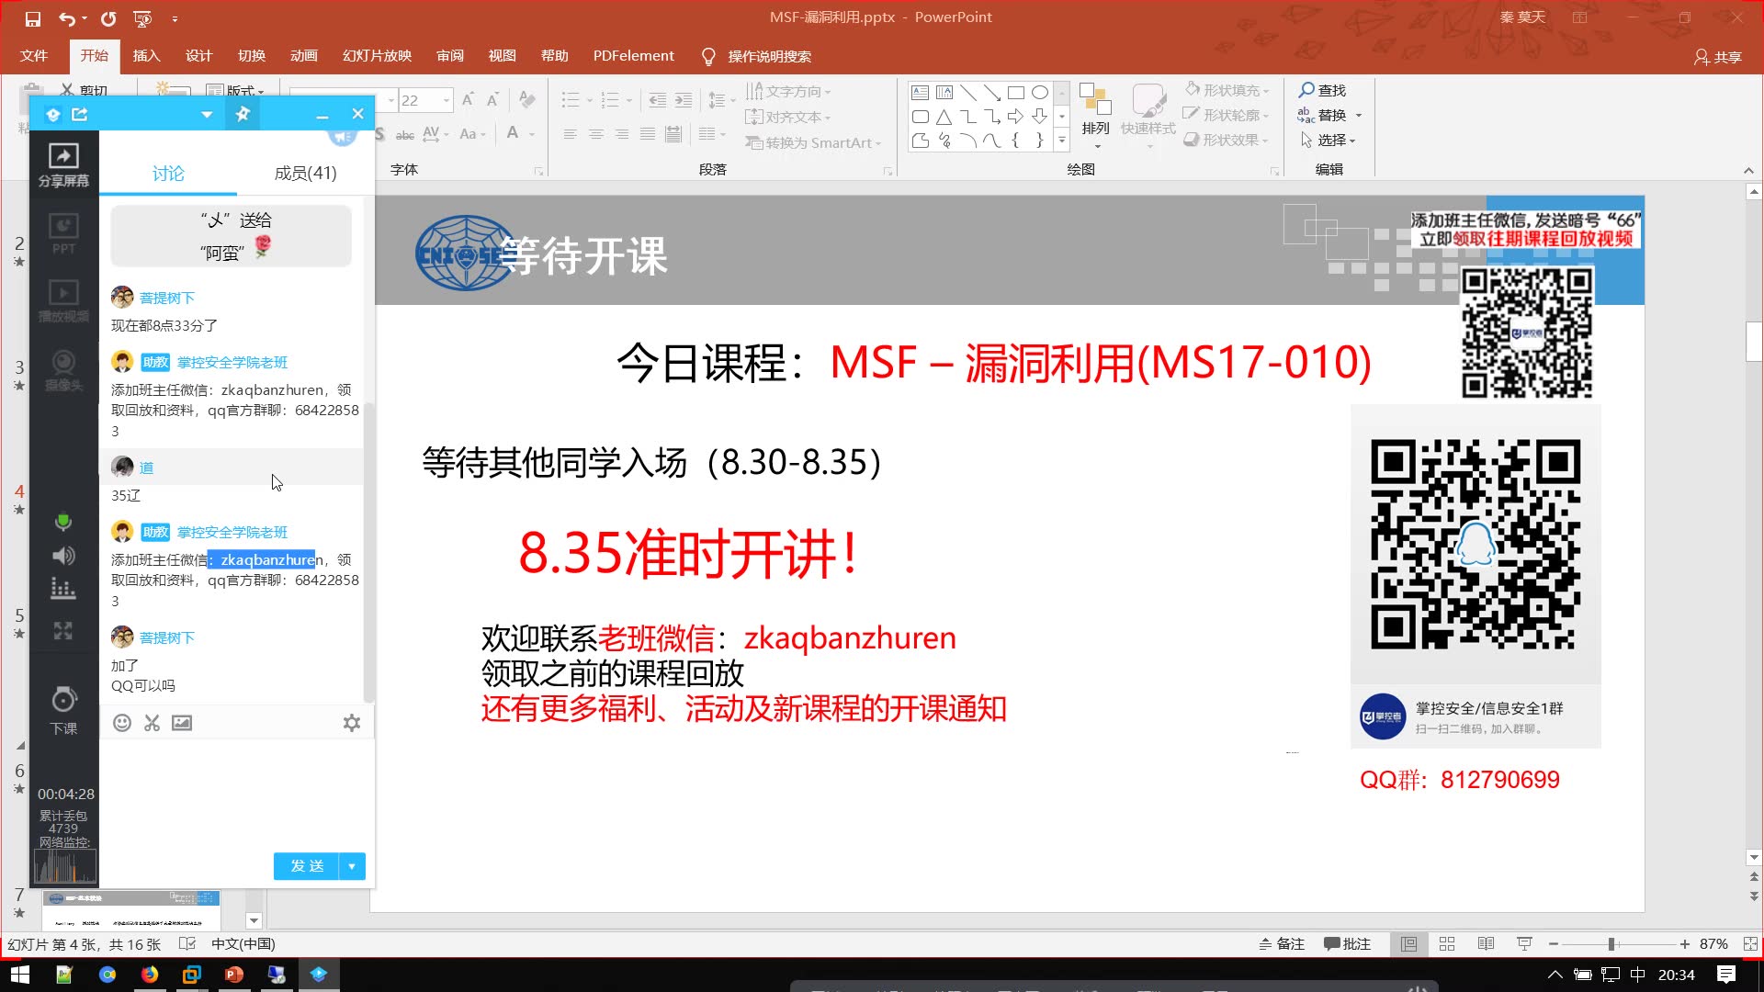Click the screenshot scissors icon in chat toolbar
The image size is (1764, 992).
152,723
